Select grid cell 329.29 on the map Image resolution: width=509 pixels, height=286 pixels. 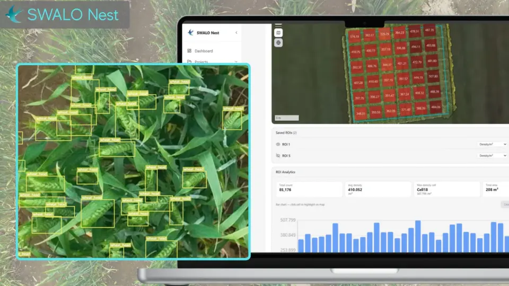pyautogui.click(x=385, y=34)
